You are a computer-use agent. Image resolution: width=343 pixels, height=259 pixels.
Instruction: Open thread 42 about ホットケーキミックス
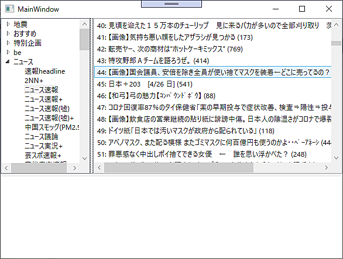click(212, 49)
